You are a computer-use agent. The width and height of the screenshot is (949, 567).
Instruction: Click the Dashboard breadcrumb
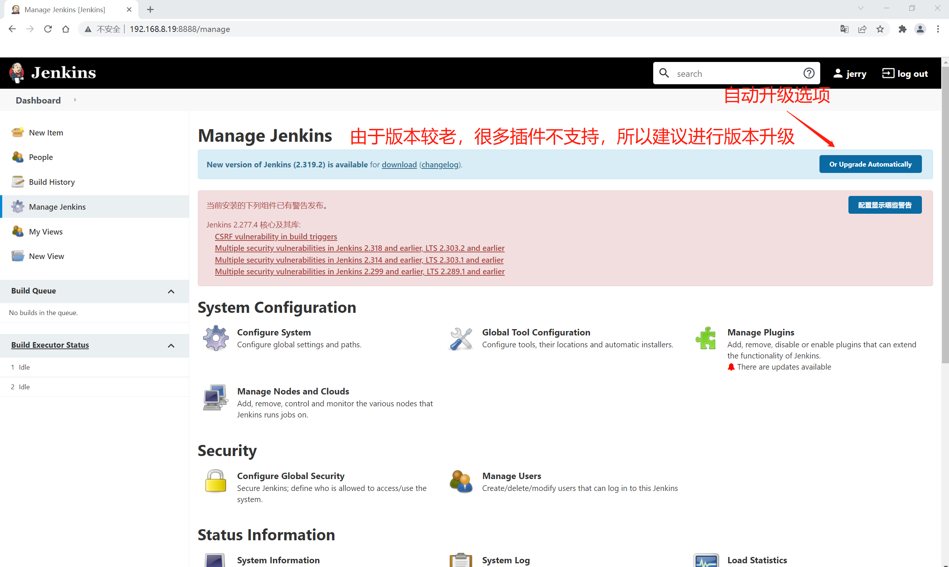pos(38,100)
